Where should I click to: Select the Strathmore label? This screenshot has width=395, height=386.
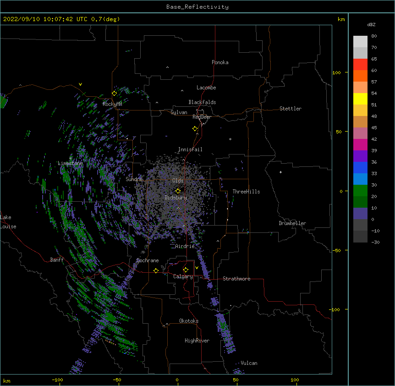pyautogui.click(x=236, y=279)
